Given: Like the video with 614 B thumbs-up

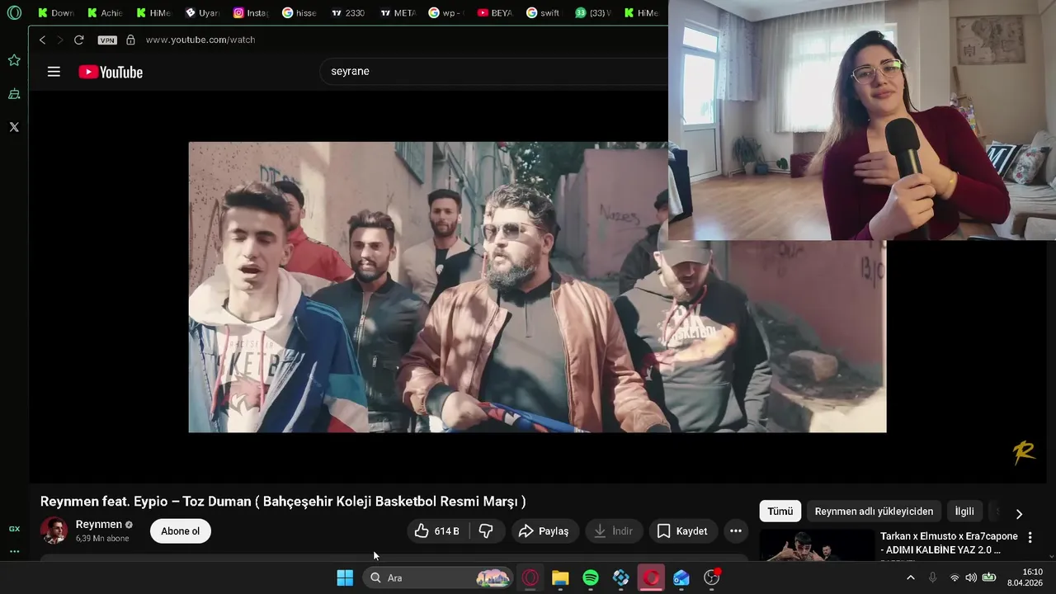Looking at the screenshot, I should 436,531.
